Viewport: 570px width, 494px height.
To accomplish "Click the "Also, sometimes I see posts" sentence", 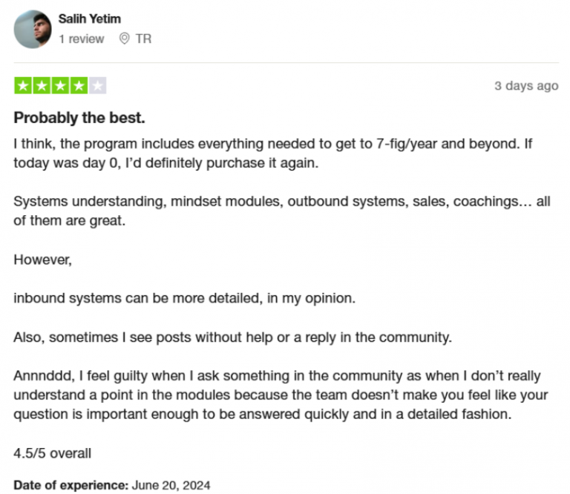I will [x=232, y=337].
